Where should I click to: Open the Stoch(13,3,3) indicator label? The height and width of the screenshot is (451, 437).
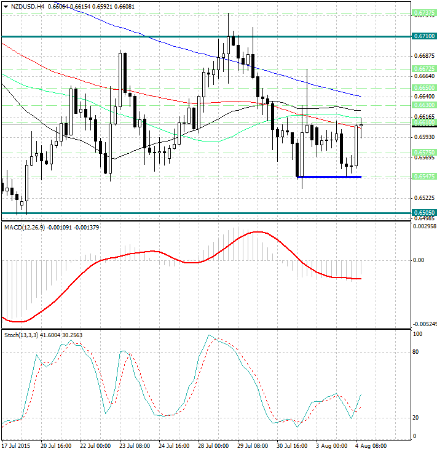pyautogui.click(x=25, y=335)
